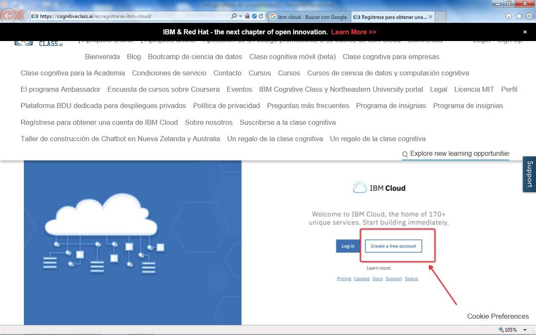Select 'Clase cognitiva para la Academia'

point(73,73)
